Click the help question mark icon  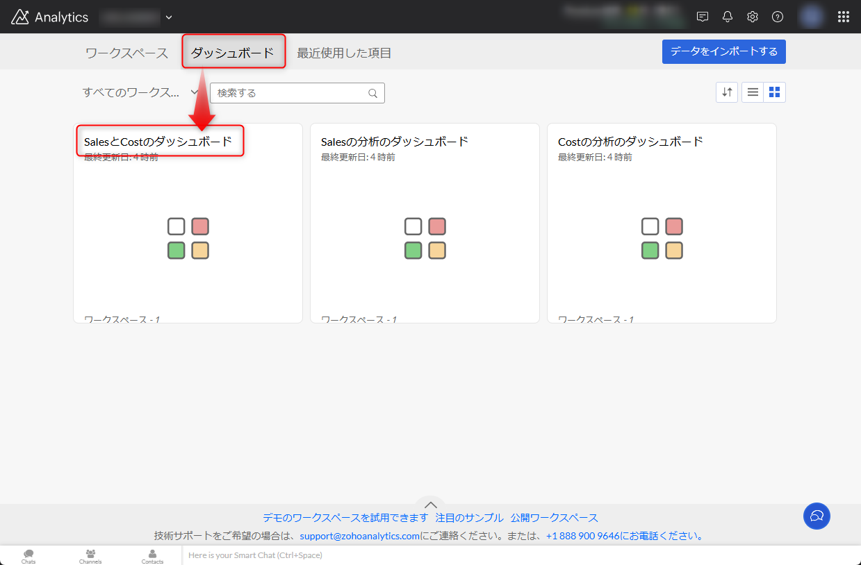(x=778, y=17)
